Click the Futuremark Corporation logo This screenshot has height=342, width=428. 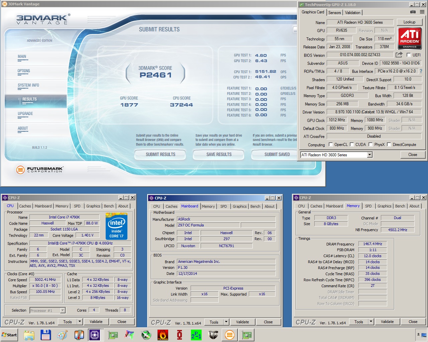(x=39, y=170)
